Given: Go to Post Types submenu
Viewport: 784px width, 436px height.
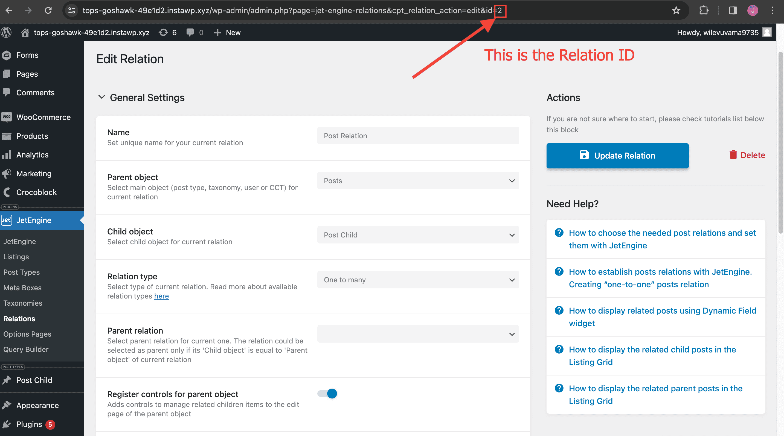Looking at the screenshot, I should (21, 272).
